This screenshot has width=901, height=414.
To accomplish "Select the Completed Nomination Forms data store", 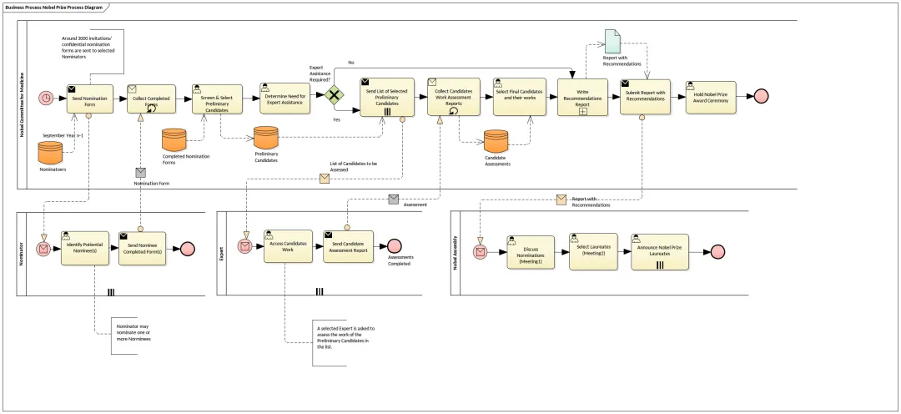I will tap(174, 139).
